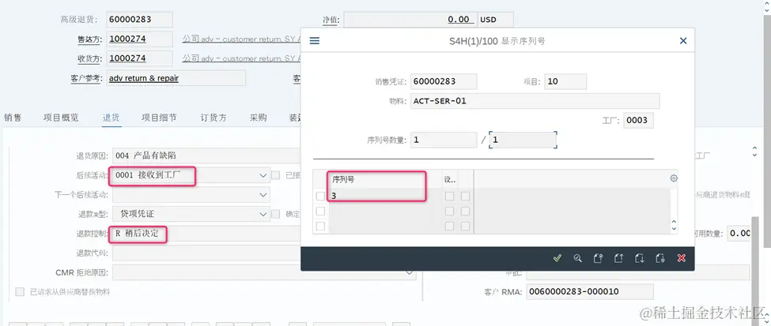Open table settings gear in serial number table
The height and width of the screenshot is (326, 771).
pos(674,178)
